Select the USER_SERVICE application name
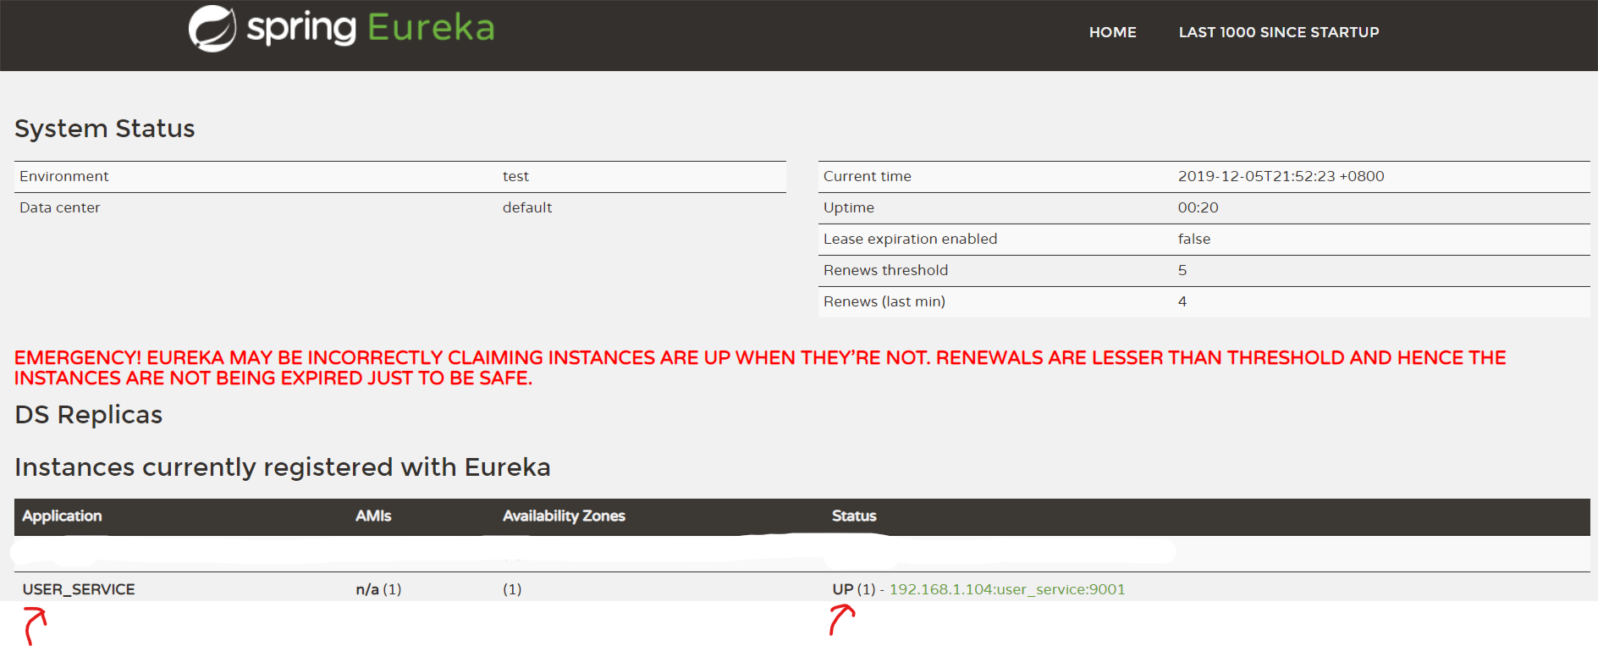 pos(79,589)
